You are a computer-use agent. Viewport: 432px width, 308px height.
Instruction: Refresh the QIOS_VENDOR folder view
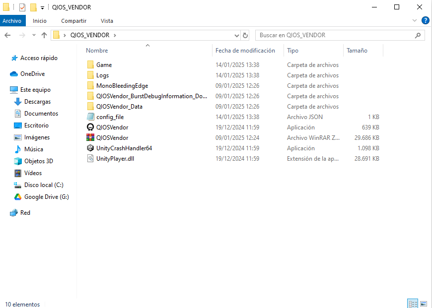(245, 35)
